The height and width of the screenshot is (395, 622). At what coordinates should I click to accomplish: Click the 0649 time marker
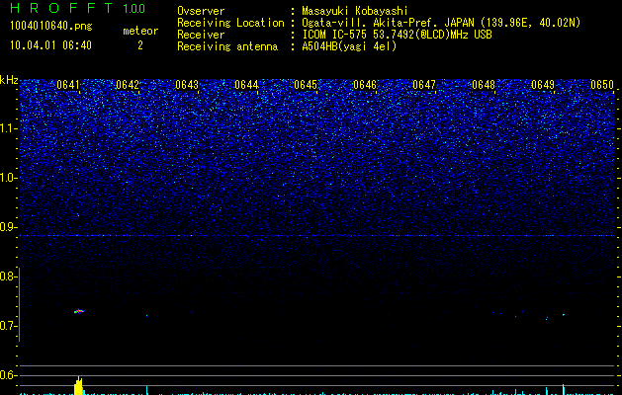[x=543, y=85]
